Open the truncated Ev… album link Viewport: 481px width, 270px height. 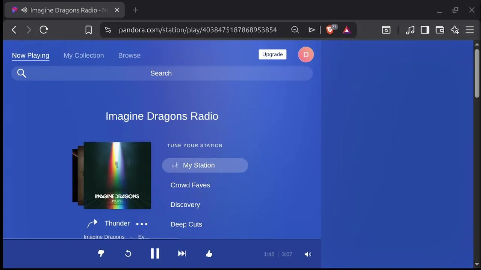tap(144, 237)
